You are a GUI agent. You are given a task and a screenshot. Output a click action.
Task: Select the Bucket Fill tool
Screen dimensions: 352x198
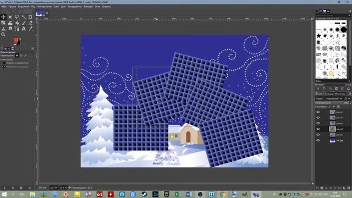tap(17, 23)
